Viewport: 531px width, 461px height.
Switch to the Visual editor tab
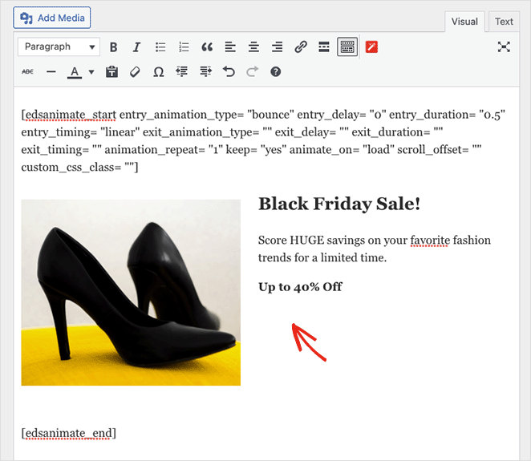tap(464, 22)
